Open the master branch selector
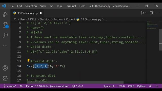The height and width of the screenshot is (91, 162). (10, 86)
